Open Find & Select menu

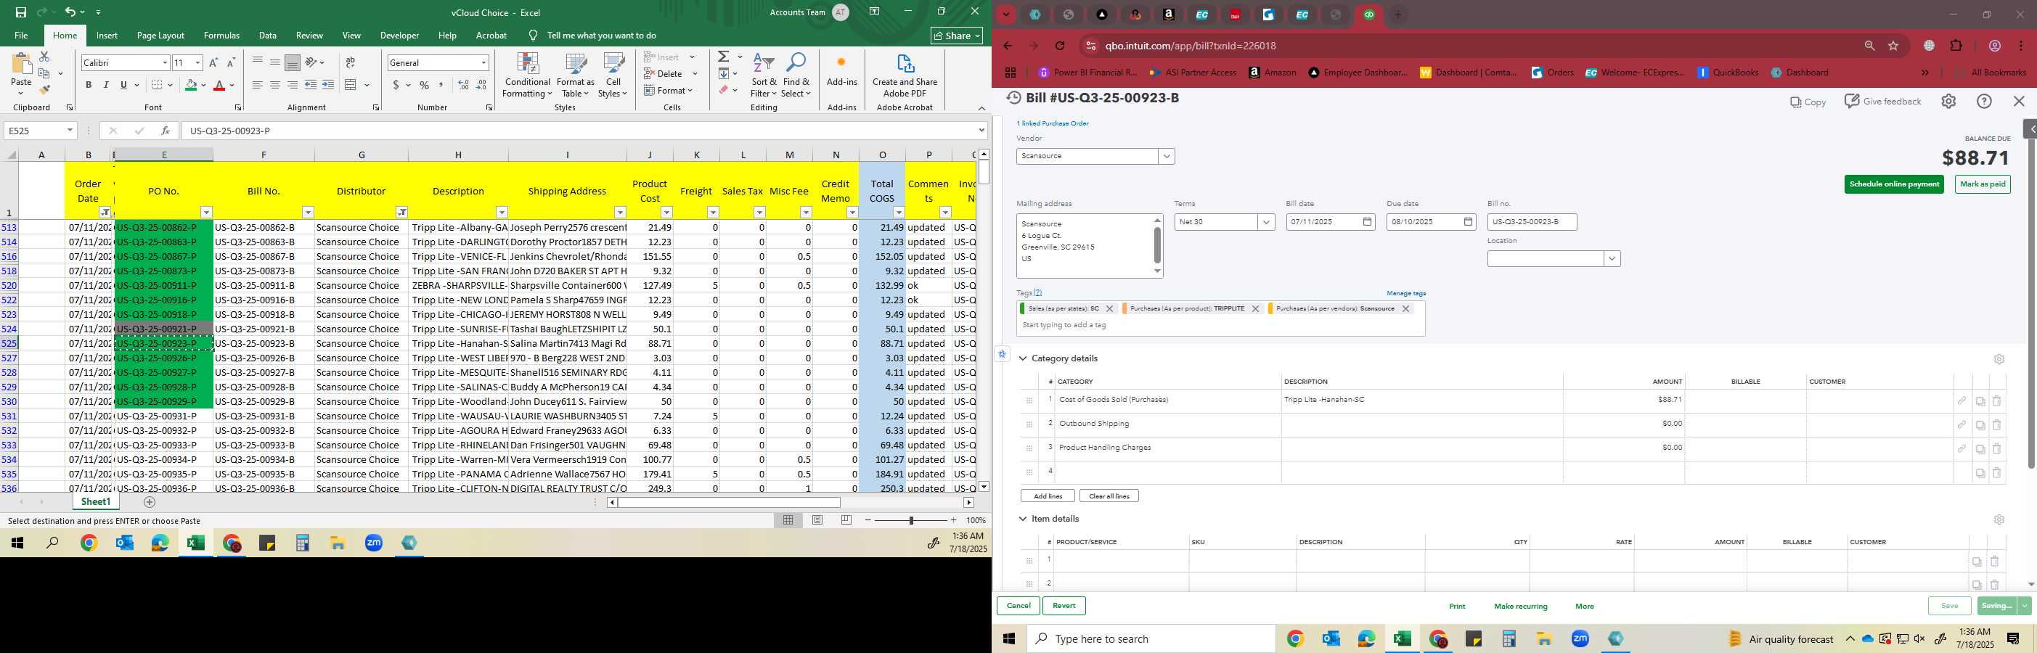[x=796, y=76]
